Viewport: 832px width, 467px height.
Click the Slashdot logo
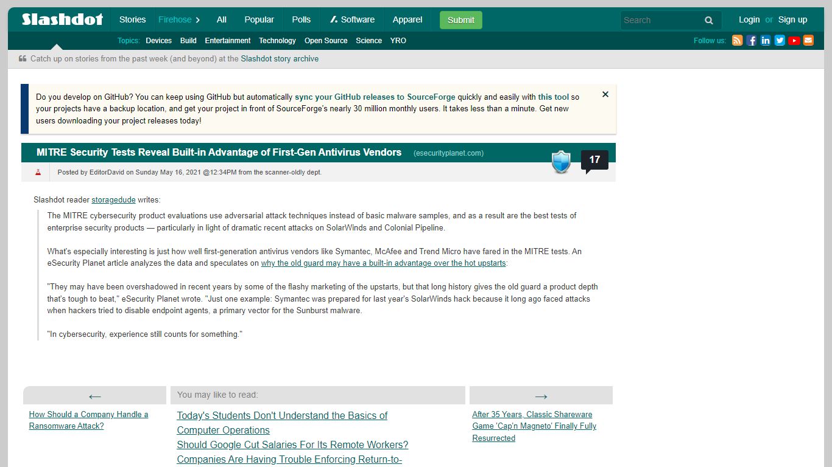(62, 19)
